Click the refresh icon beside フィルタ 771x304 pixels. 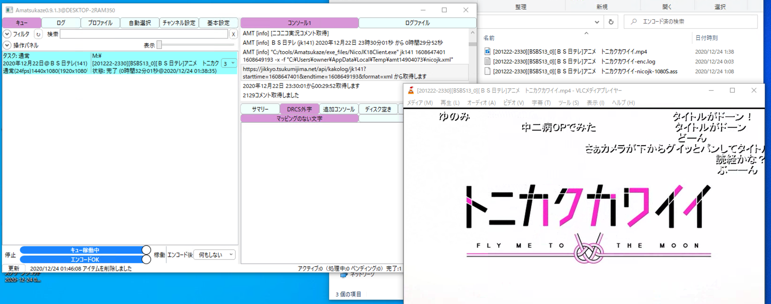(38, 34)
